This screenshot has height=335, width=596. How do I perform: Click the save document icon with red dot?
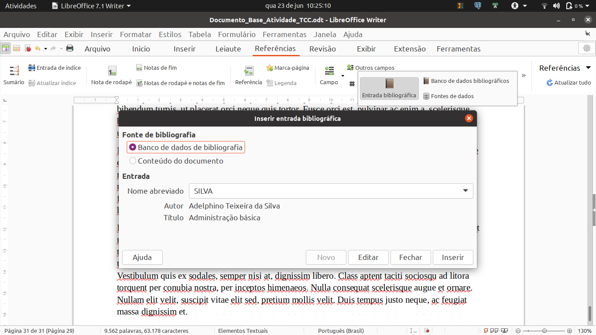pos(28,48)
